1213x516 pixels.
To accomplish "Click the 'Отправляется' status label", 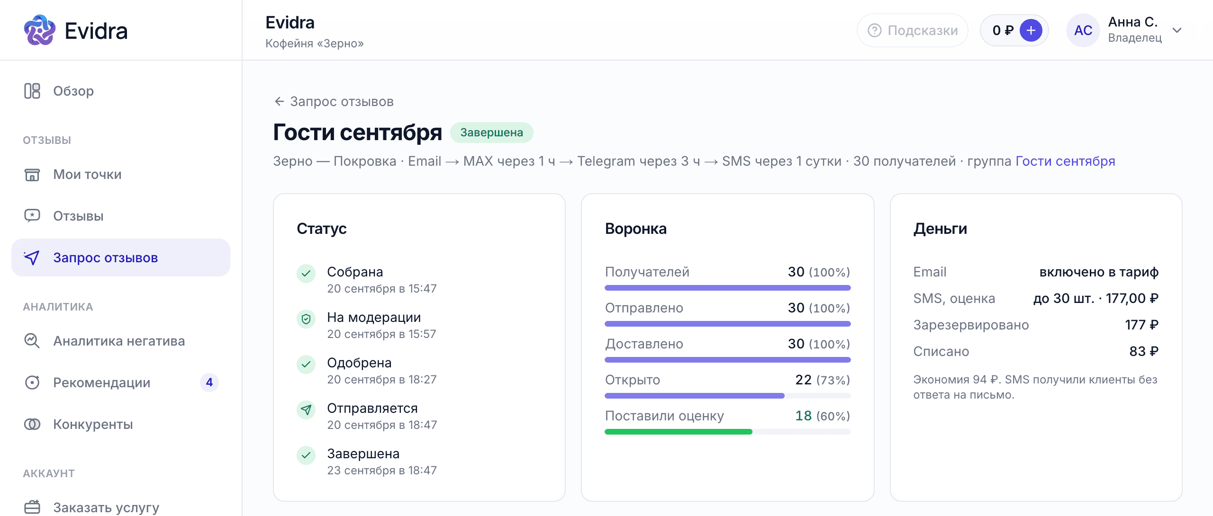I will [x=372, y=408].
